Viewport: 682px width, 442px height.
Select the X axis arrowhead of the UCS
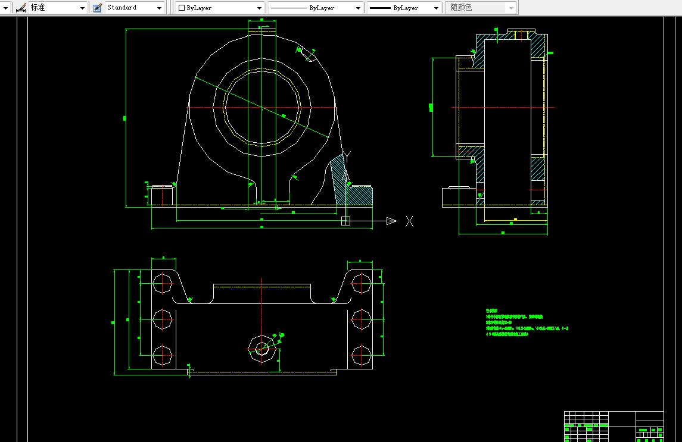[391, 221]
